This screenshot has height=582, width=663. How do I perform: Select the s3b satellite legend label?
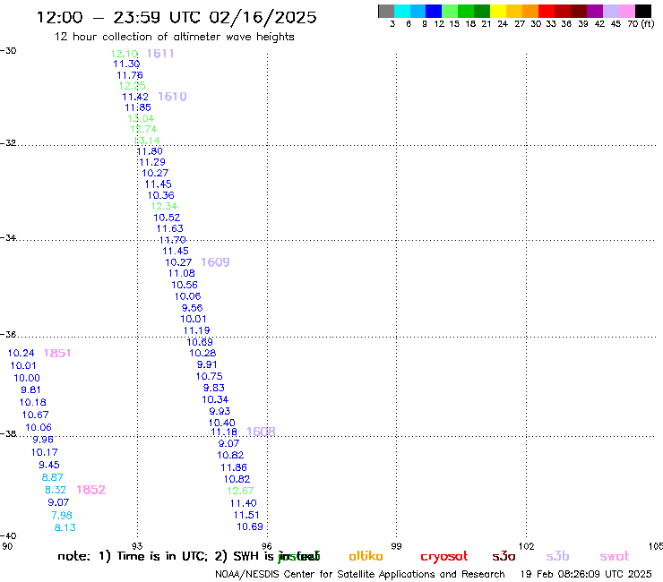[557, 556]
